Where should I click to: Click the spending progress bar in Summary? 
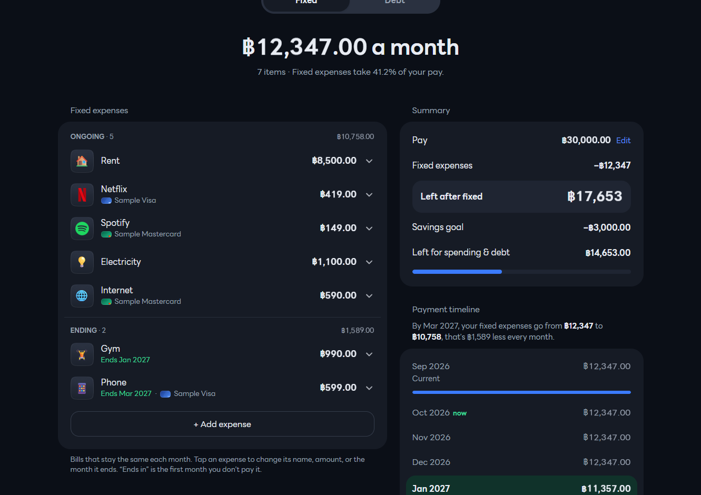(521, 272)
